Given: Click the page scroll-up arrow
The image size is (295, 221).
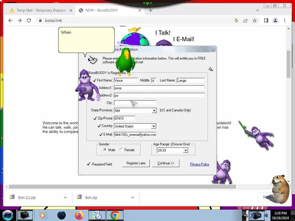Looking at the screenshot, I should (x=289, y=29).
